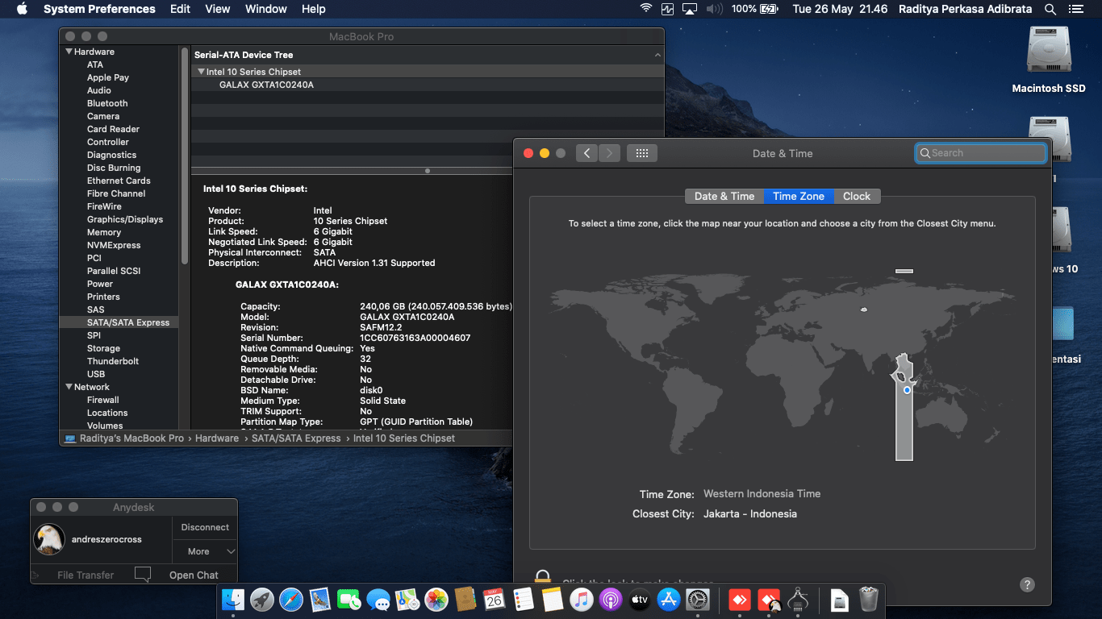This screenshot has width=1102, height=619.
Task: Select Firewall under Network
Action: pyautogui.click(x=103, y=400)
